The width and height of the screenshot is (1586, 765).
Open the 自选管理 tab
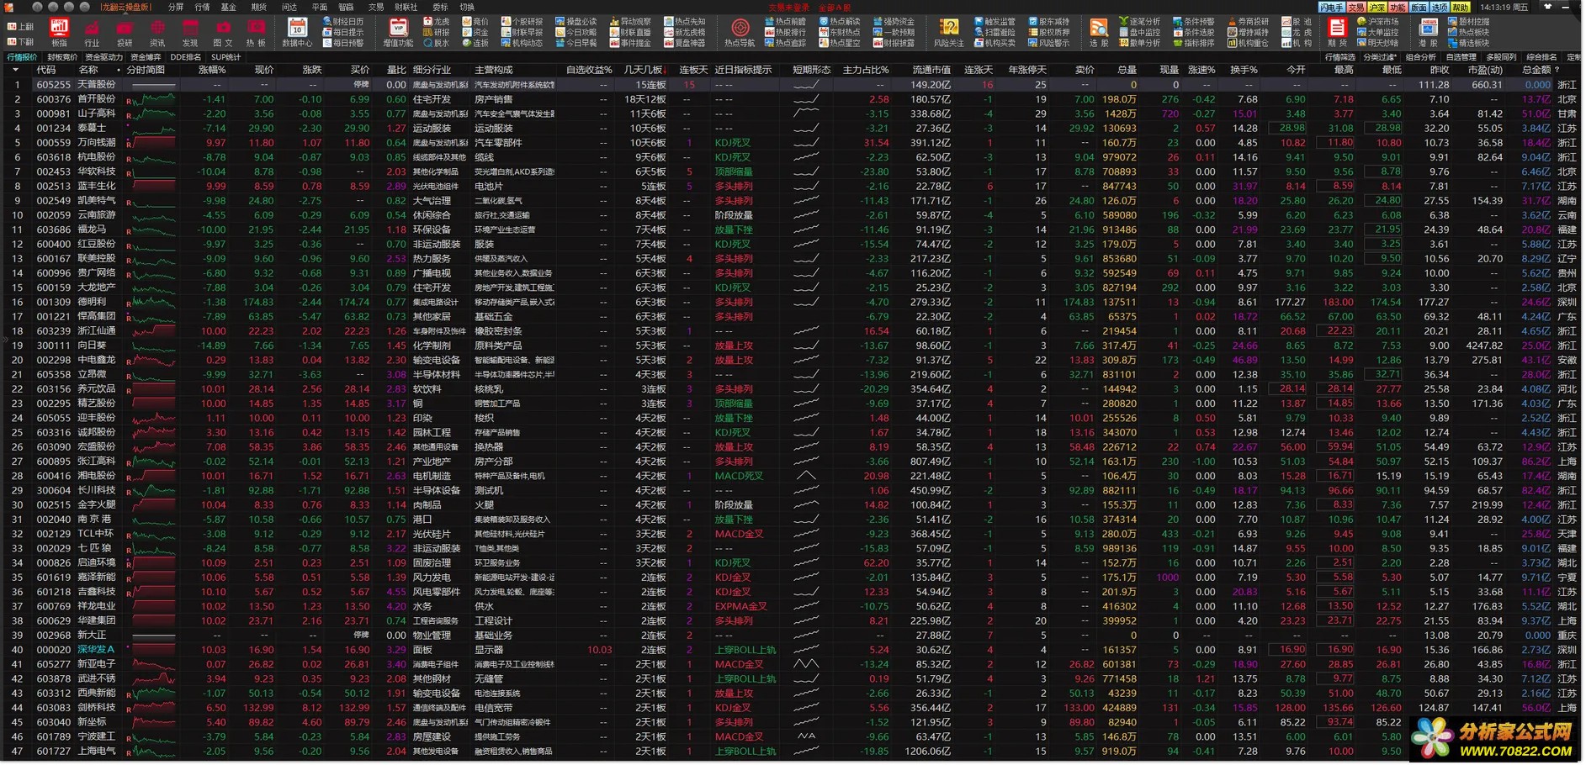coord(1461,57)
